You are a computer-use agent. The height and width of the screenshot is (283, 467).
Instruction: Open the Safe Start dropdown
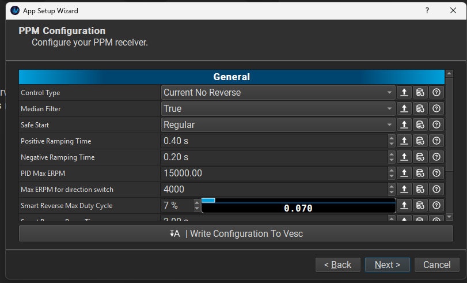278,124
